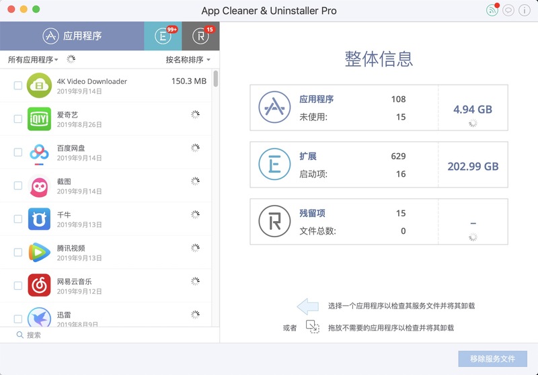The image size is (538, 375).
Task: Select the 网易云音乐 red app icon
Action: tap(39, 285)
